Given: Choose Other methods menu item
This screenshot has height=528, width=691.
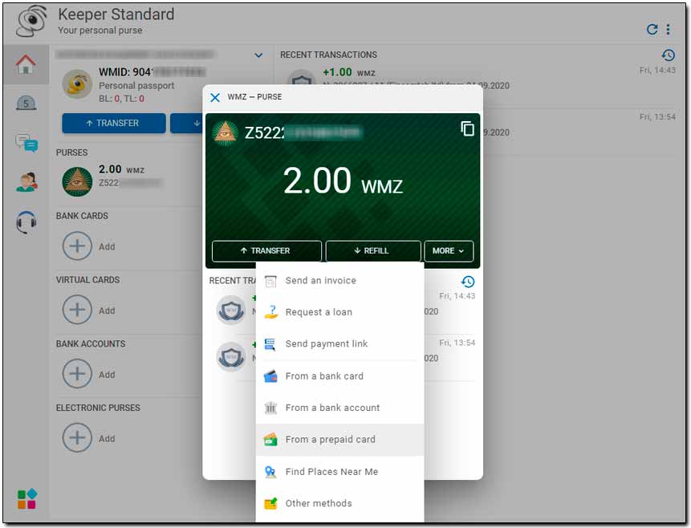Looking at the screenshot, I should pyautogui.click(x=339, y=504).
